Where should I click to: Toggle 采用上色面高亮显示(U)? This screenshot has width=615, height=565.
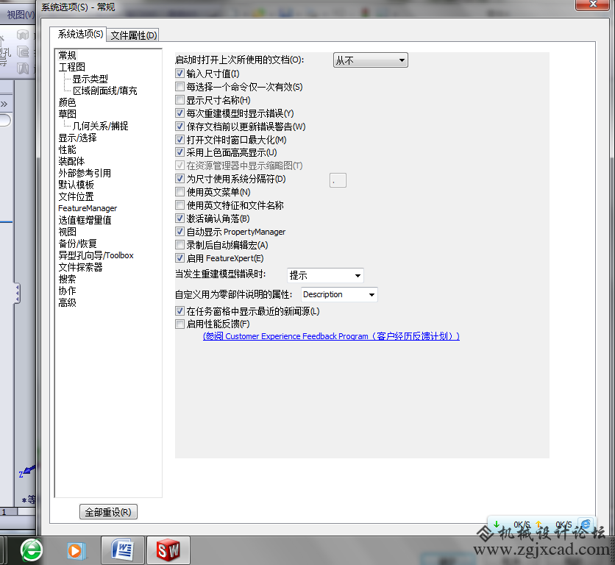point(179,152)
